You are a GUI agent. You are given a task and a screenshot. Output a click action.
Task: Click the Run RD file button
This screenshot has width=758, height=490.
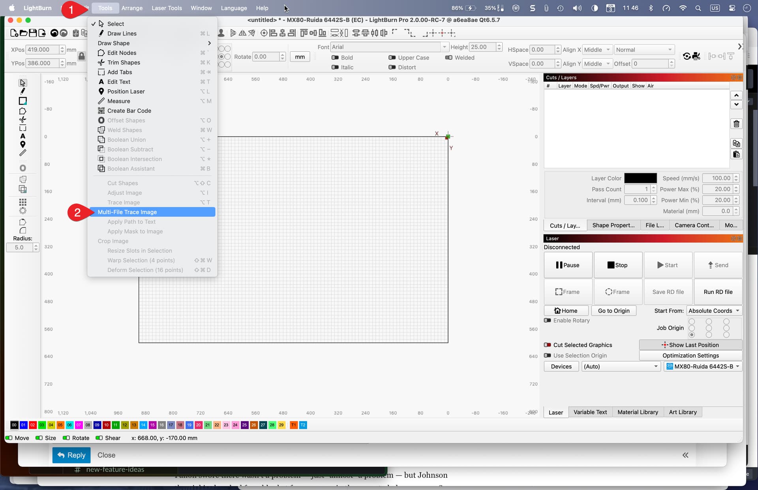click(718, 292)
